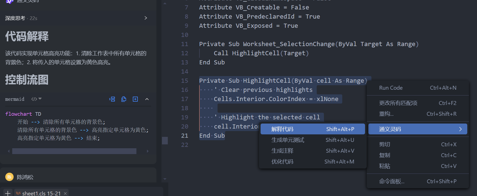This screenshot has height=196, width=477.
Task: Collapse the mermaid code block
Action: pos(147,99)
